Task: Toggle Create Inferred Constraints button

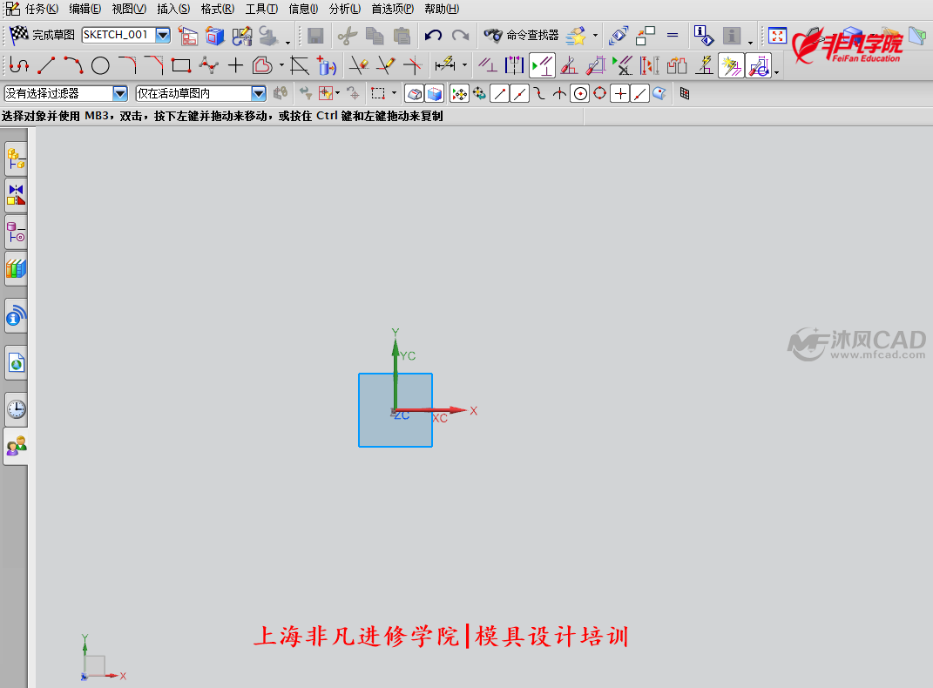Action: (731, 65)
